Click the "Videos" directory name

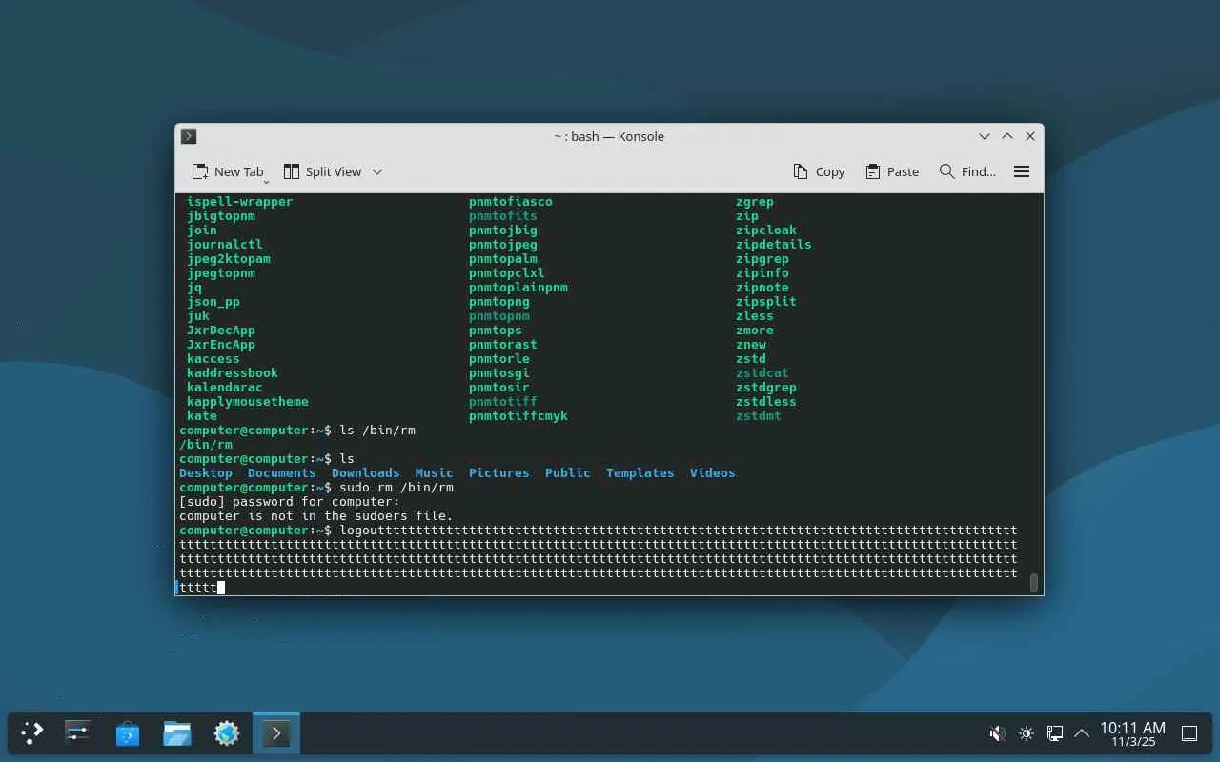pos(713,473)
